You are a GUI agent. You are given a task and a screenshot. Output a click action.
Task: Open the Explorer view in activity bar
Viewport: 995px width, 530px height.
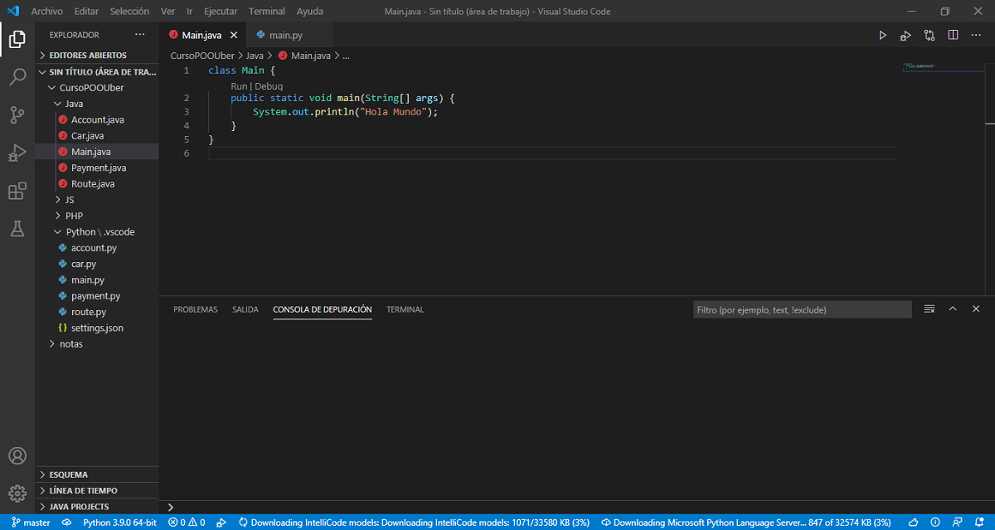(17, 38)
